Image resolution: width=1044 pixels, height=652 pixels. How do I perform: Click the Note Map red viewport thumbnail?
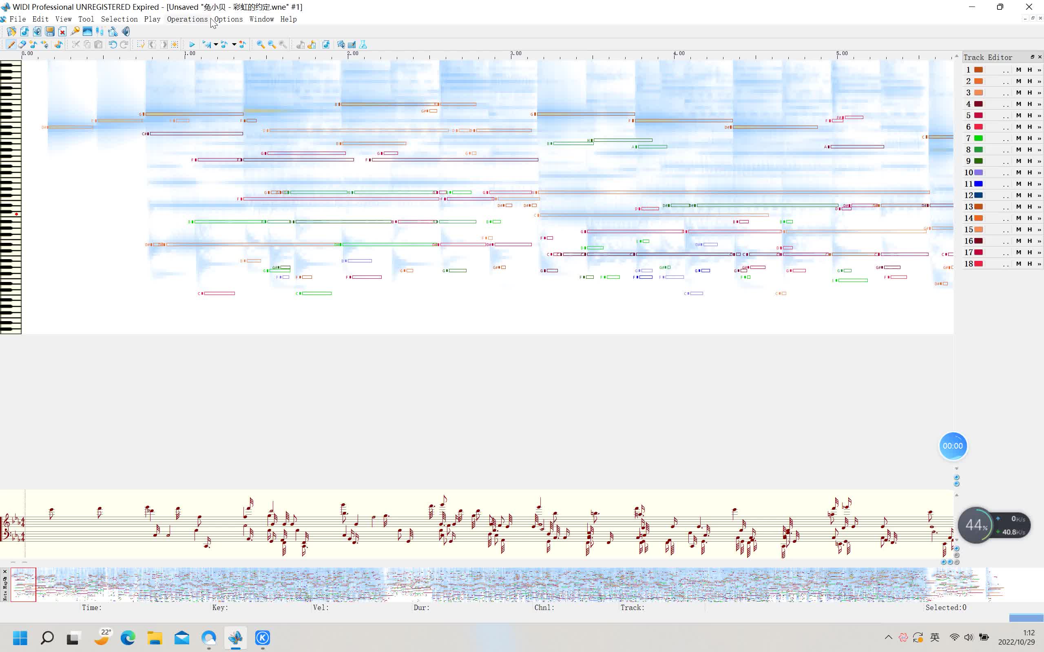[x=23, y=584]
